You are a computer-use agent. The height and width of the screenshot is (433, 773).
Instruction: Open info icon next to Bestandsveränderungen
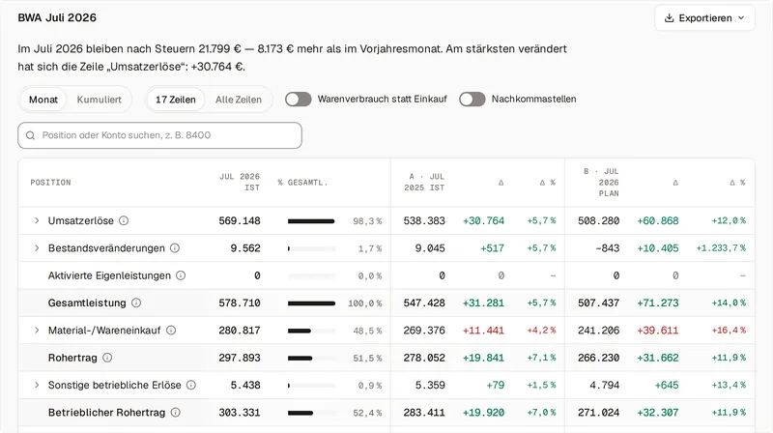tap(175, 248)
